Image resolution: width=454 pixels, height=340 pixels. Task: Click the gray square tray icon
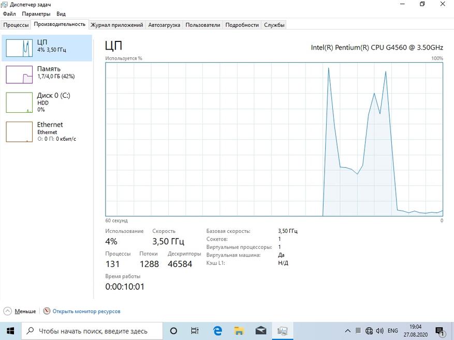pyautogui.click(x=358, y=331)
